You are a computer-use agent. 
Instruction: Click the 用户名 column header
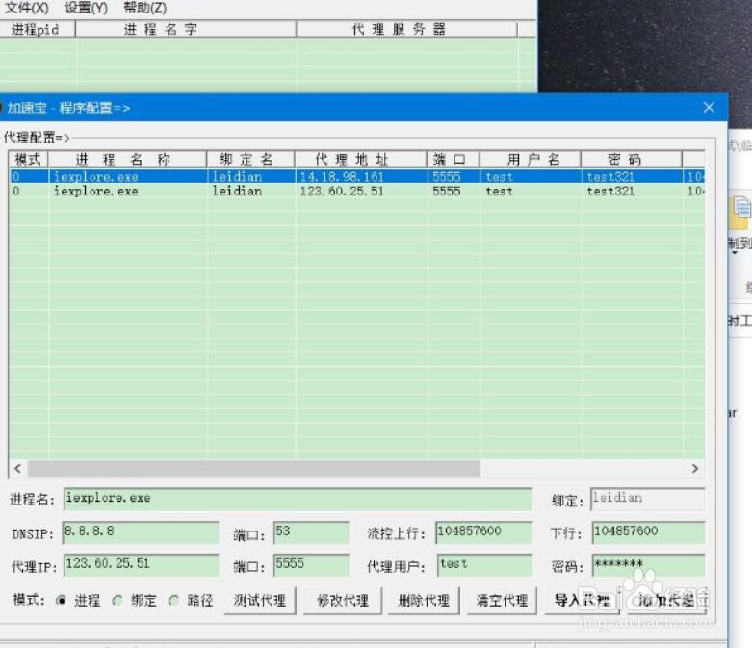pyautogui.click(x=530, y=159)
